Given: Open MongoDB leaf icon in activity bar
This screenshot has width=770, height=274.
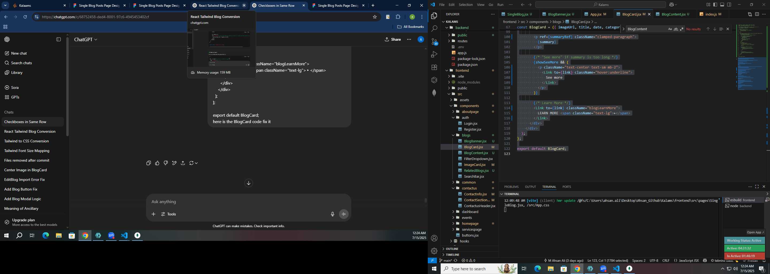Looking at the screenshot, I should [x=434, y=93].
